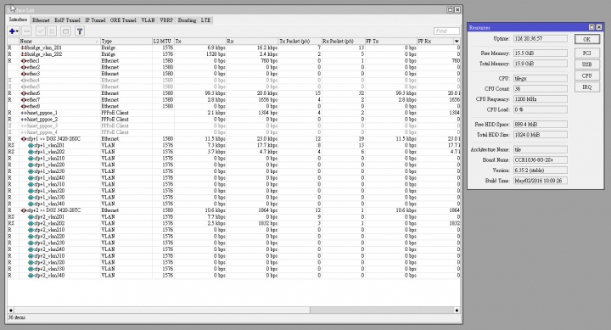Click the right scroll arrow of the horizontal scrollbar
The height and width of the screenshot is (330, 611).
457,310
